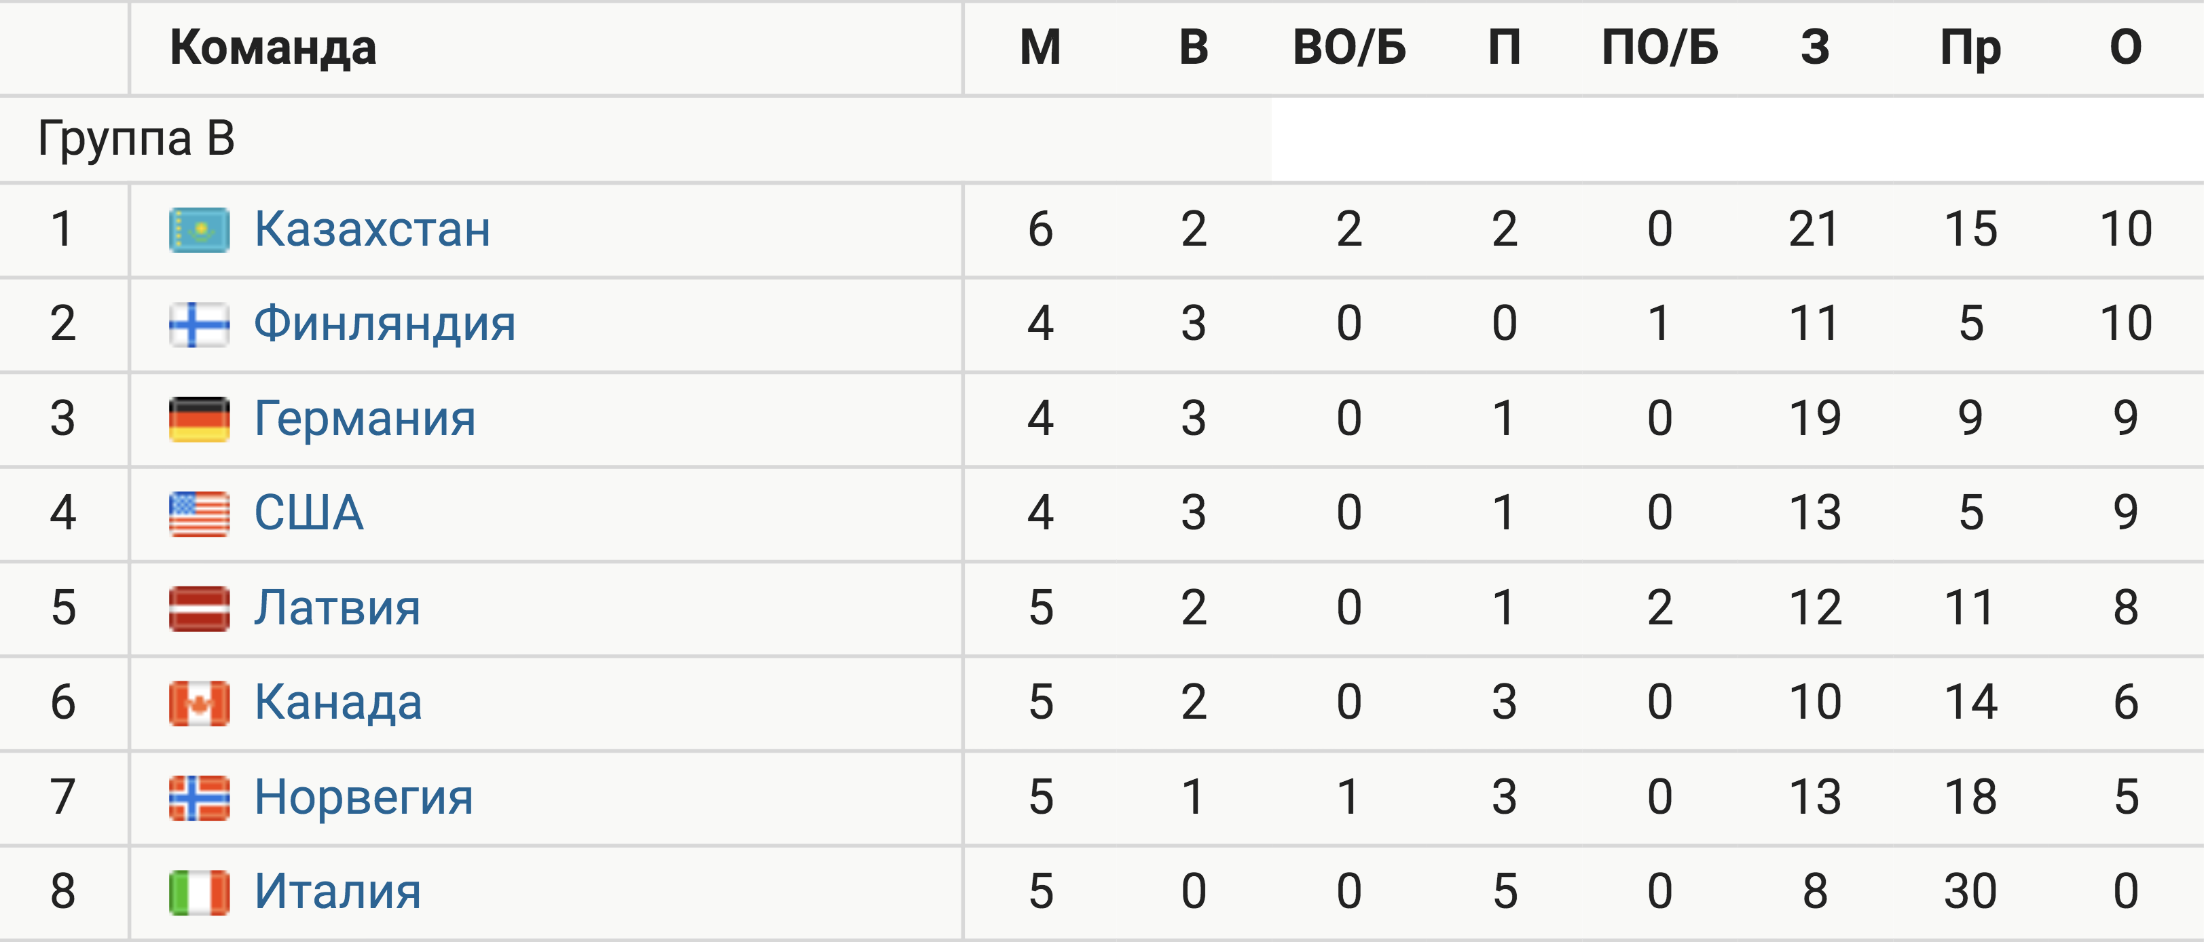
Task: Open the Германия team link
Action: [x=365, y=419]
